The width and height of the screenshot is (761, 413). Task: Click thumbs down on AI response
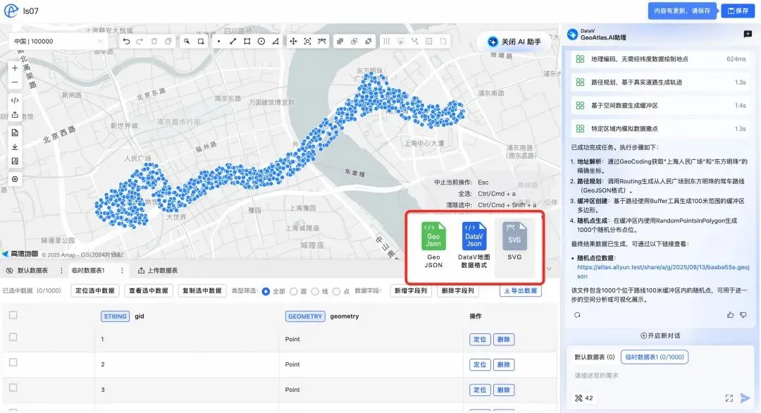pyautogui.click(x=743, y=315)
